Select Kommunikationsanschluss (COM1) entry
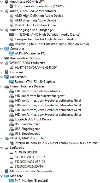Screen dimensions: 100x183 click(x=39, y=6)
